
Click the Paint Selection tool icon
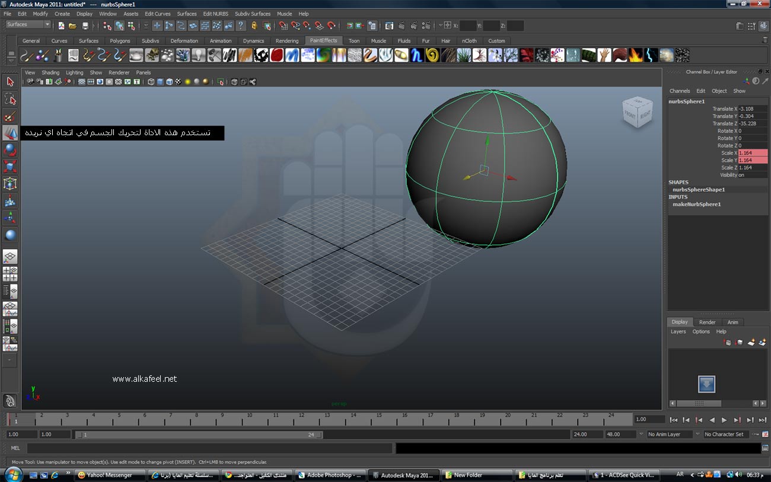10,116
